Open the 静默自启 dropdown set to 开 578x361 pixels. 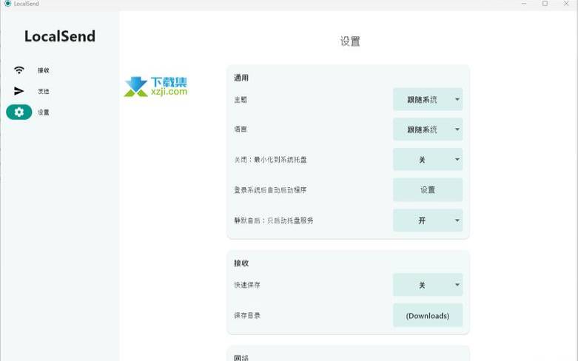pyautogui.click(x=428, y=220)
